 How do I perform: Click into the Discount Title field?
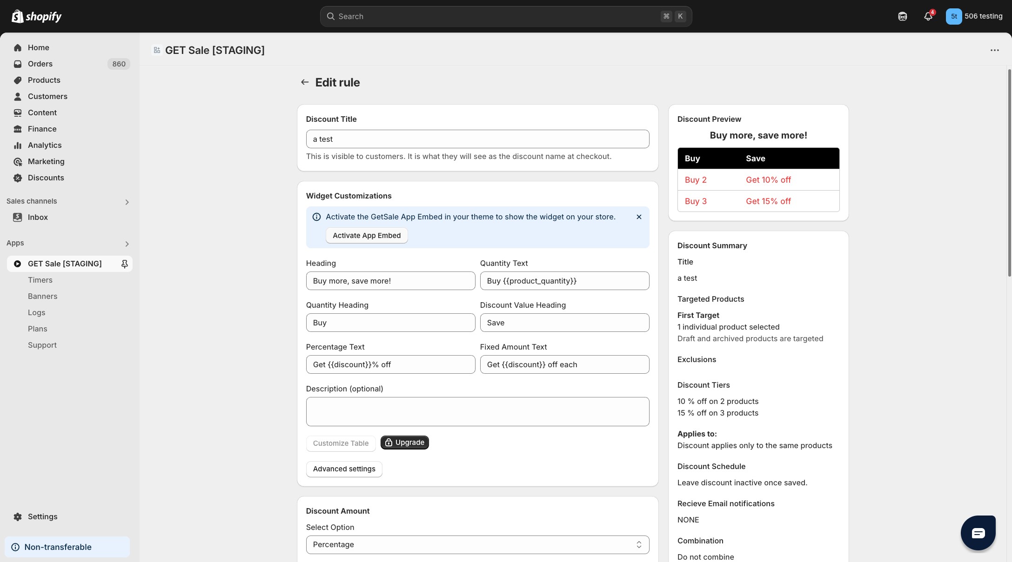(x=477, y=139)
